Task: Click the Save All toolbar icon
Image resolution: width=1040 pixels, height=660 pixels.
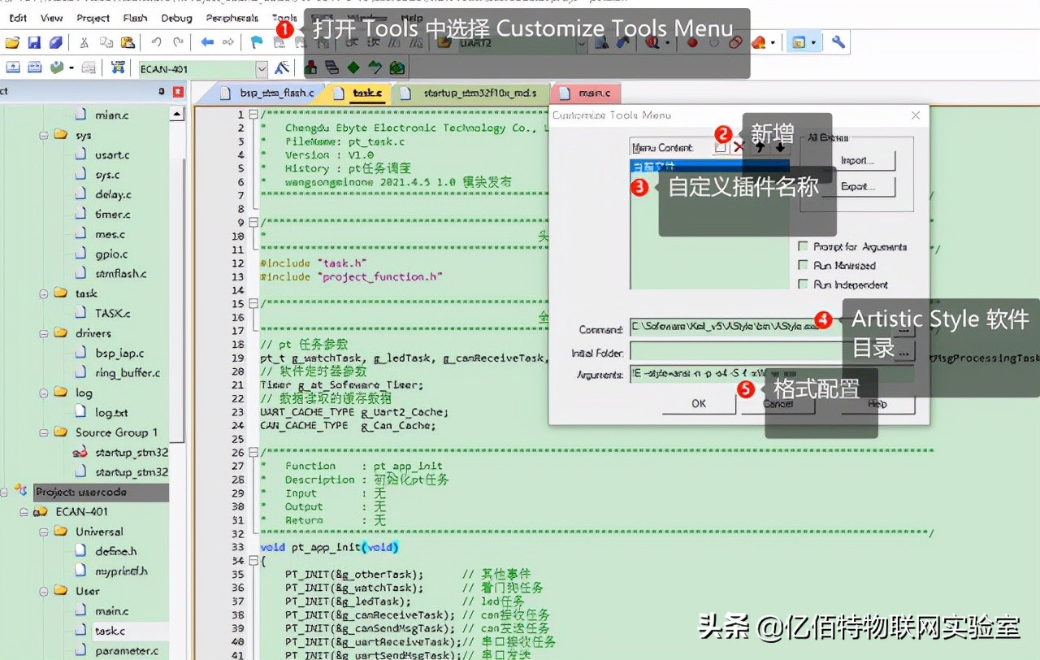Action: [56, 42]
